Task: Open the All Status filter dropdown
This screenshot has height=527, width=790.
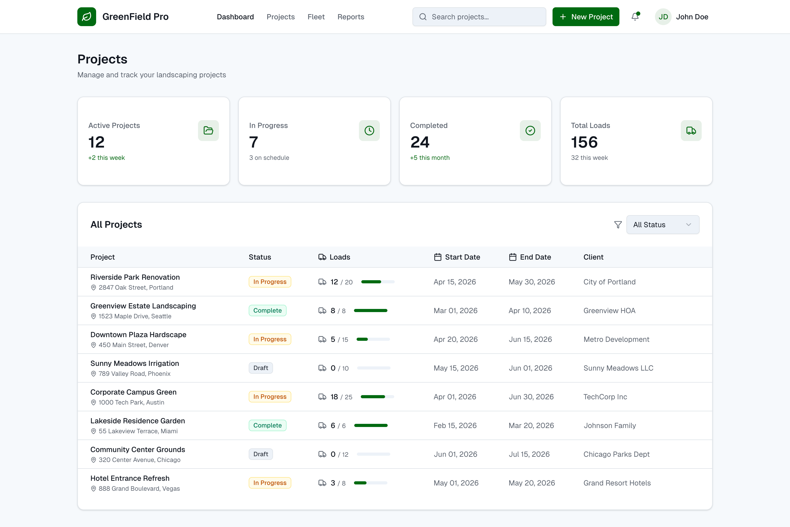Action: pos(663,225)
